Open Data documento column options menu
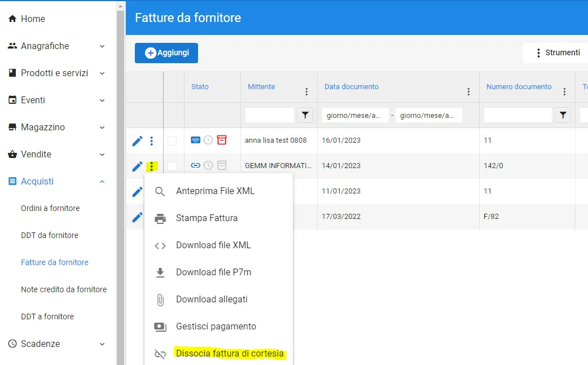Screen dimensions: 588x365 [x=468, y=92]
